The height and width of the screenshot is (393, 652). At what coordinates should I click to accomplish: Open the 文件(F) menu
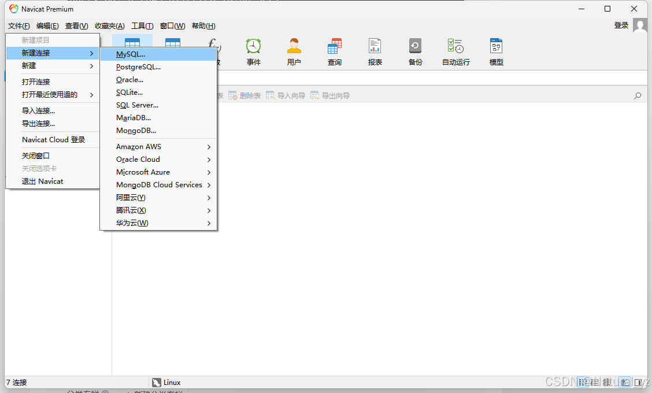click(x=18, y=26)
